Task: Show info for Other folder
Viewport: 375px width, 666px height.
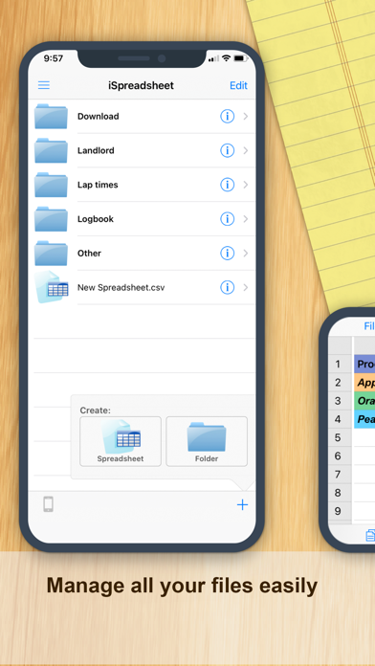Action: tap(228, 254)
